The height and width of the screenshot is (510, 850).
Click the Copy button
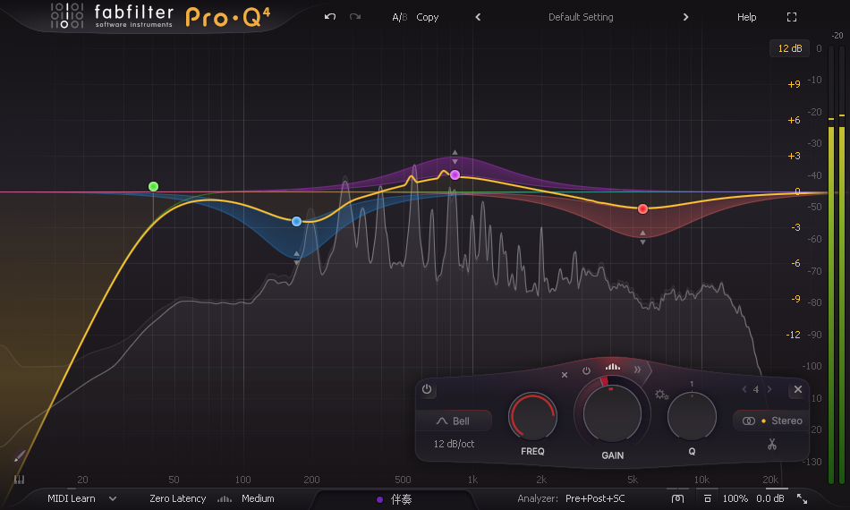(428, 17)
